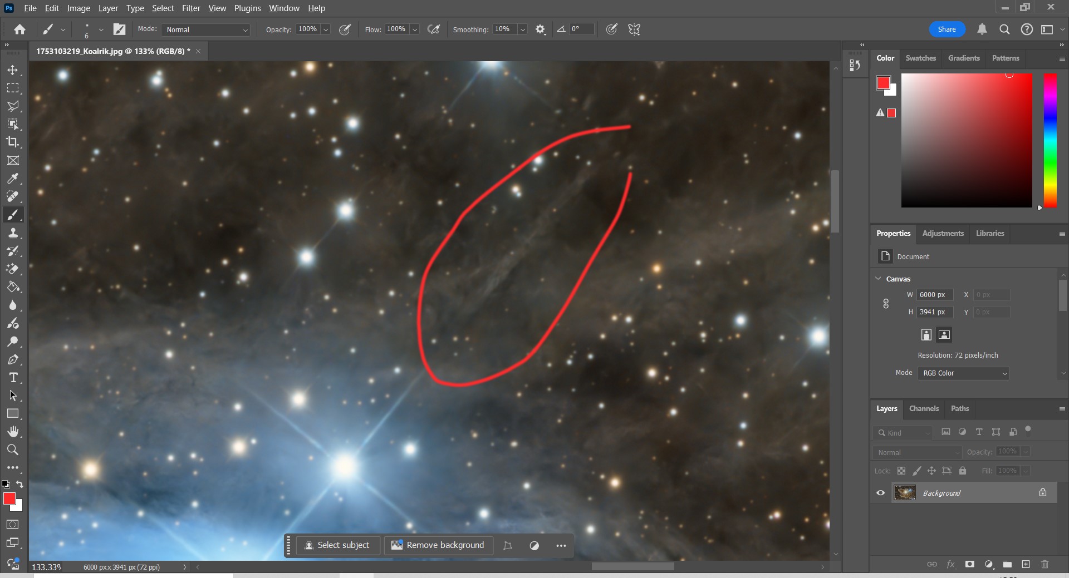Click the brush angle input field
The width and height of the screenshot is (1069, 578).
tap(581, 29)
